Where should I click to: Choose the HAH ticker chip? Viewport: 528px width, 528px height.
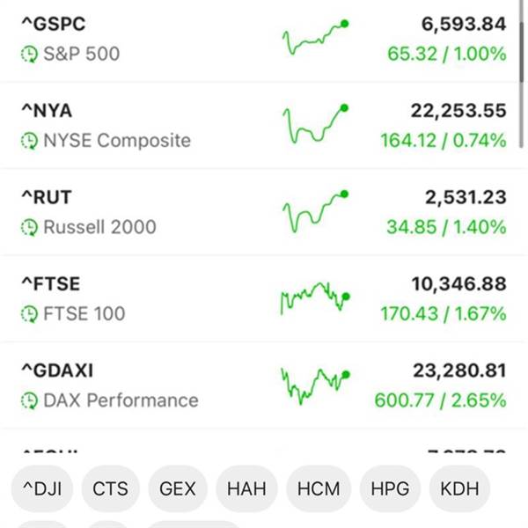coord(246,489)
